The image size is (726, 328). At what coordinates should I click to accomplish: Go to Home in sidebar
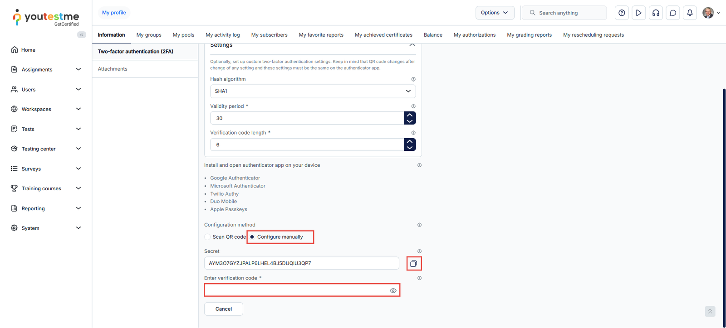28,50
